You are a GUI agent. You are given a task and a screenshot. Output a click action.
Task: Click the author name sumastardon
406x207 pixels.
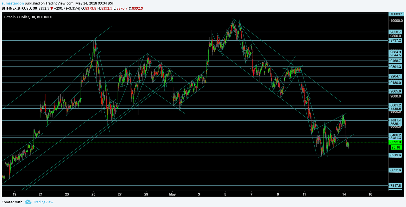point(13,3)
